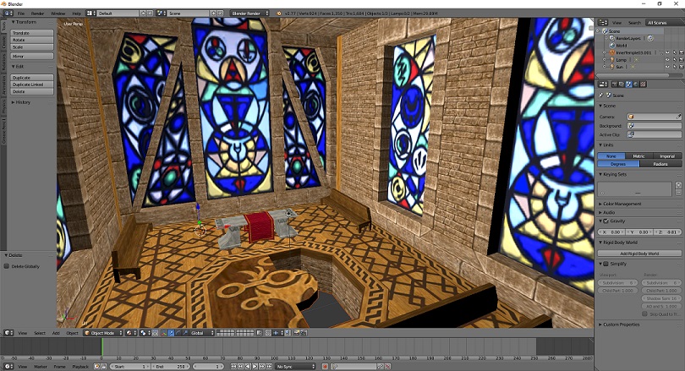The width and height of the screenshot is (685, 371).
Task: Open the pivot point selector
Action: (145, 333)
